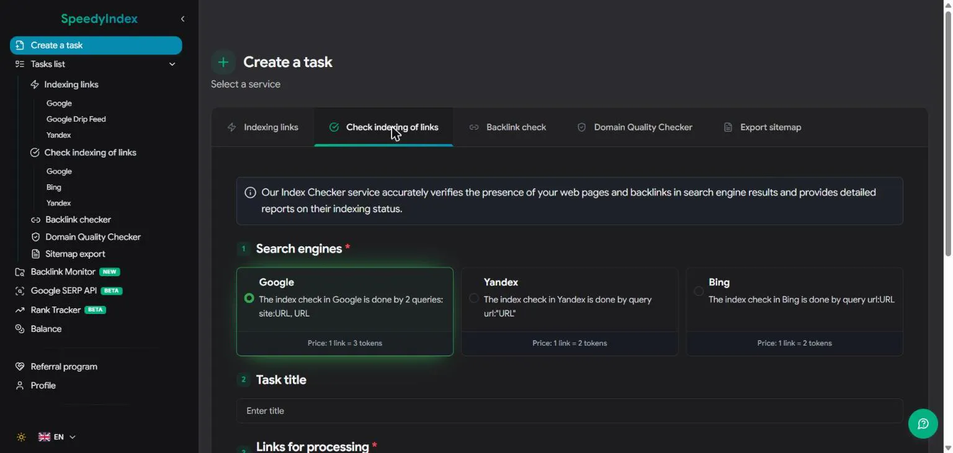Click the SpeedyIndex logo
This screenshot has width=953, height=453.
point(99,19)
